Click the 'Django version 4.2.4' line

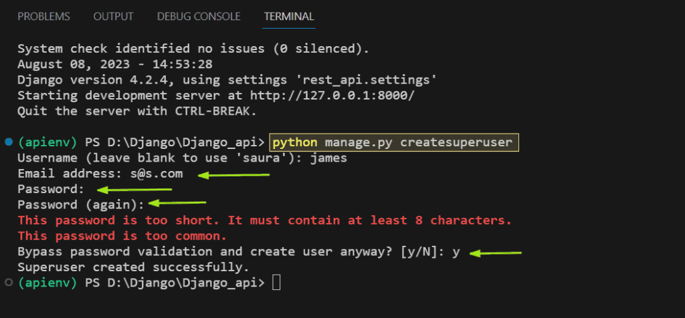tap(227, 80)
